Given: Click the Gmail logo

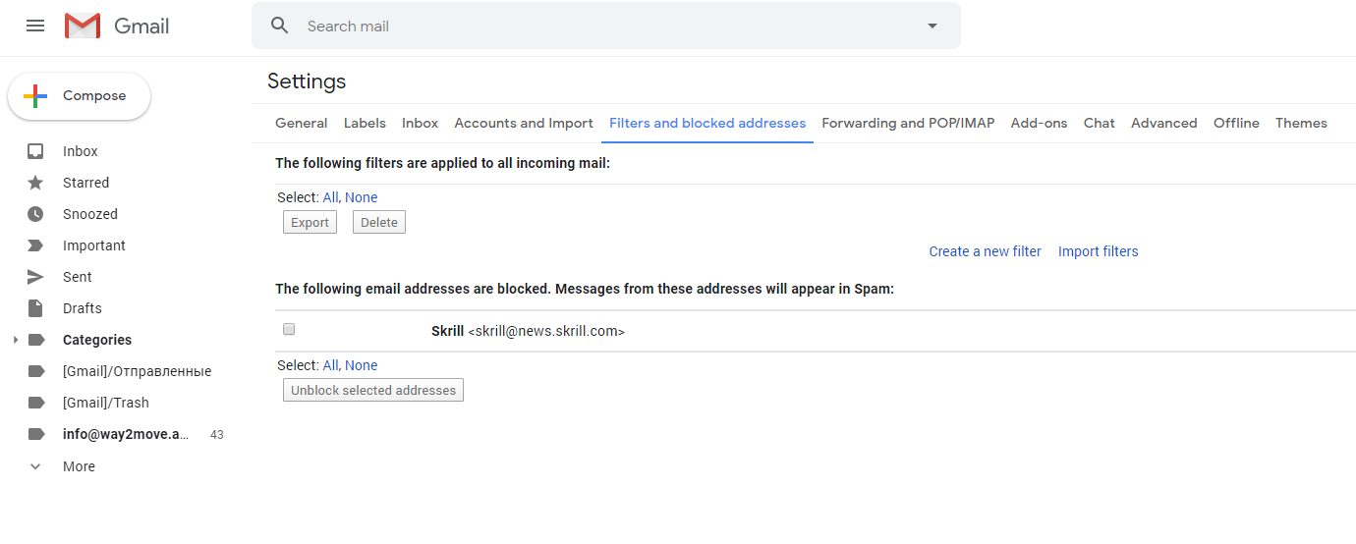Looking at the screenshot, I should [x=117, y=26].
